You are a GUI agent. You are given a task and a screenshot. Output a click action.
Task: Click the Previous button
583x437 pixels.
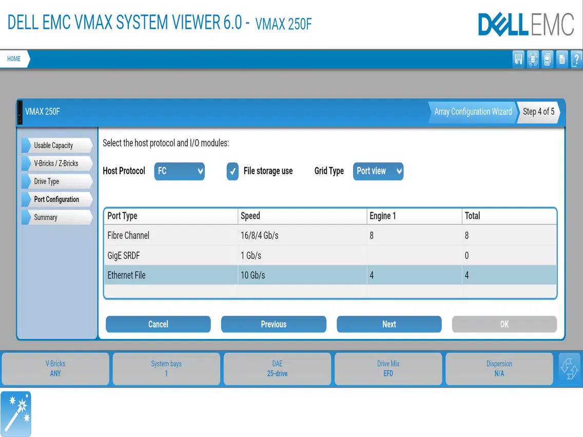pos(274,324)
